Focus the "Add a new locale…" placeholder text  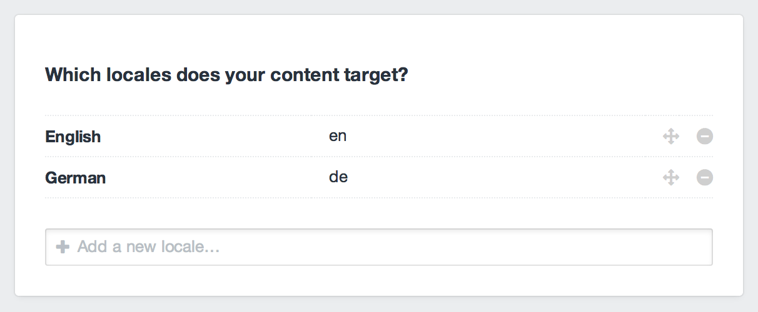pyautogui.click(x=148, y=247)
